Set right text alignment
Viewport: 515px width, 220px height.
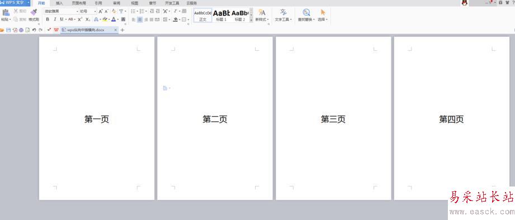[x=146, y=20]
